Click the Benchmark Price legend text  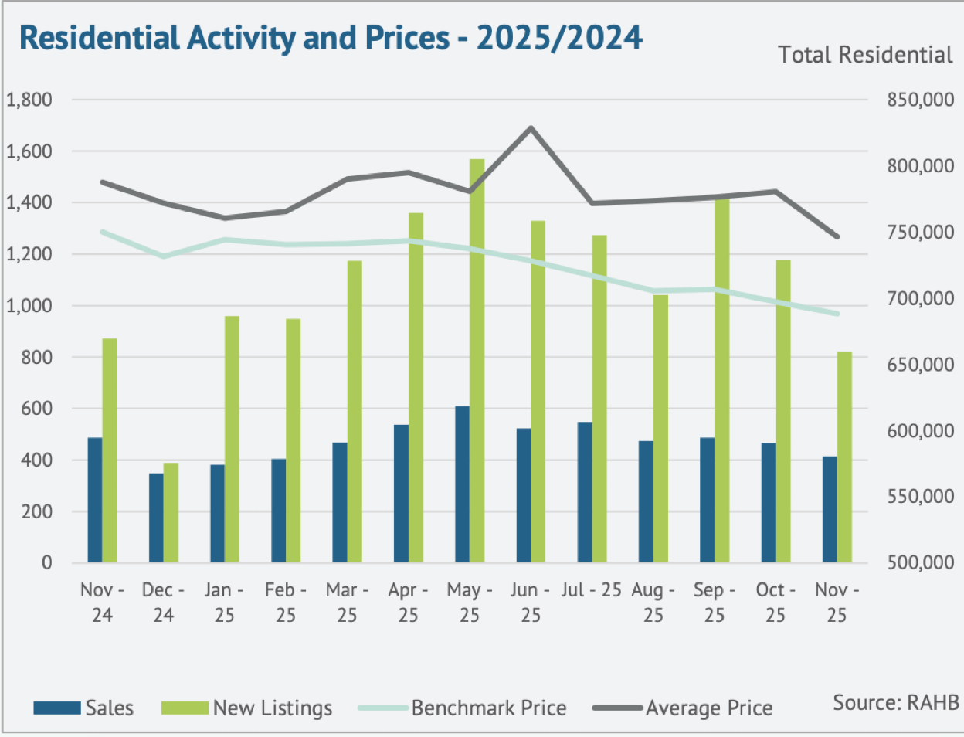[490, 708]
